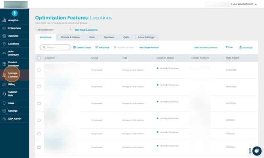
Task: Click the date ending in 2022
Action: click(x=231, y=70)
